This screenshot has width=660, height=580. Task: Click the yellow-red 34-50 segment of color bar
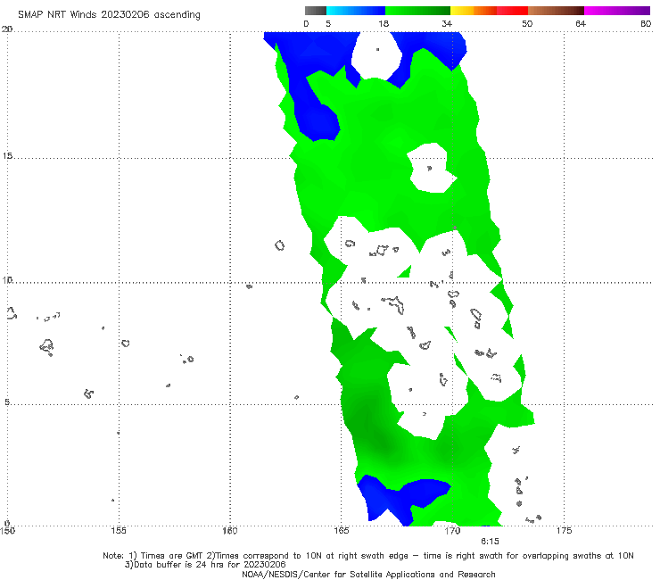pos(489,11)
